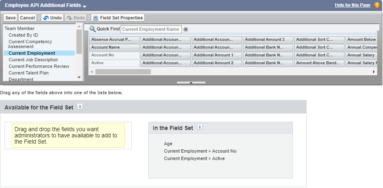Open the Help for this Page link
The width and height of the screenshot is (383, 188).
coord(352,5)
